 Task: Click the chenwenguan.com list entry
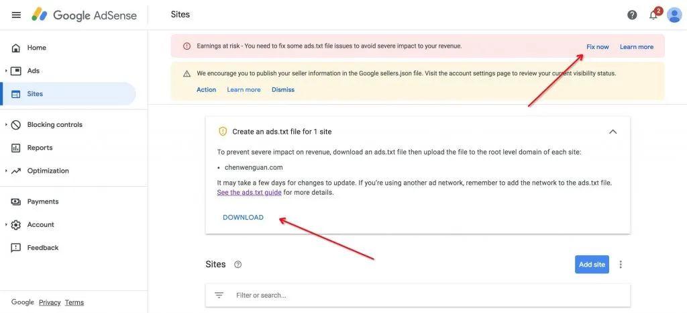[x=254, y=167]
